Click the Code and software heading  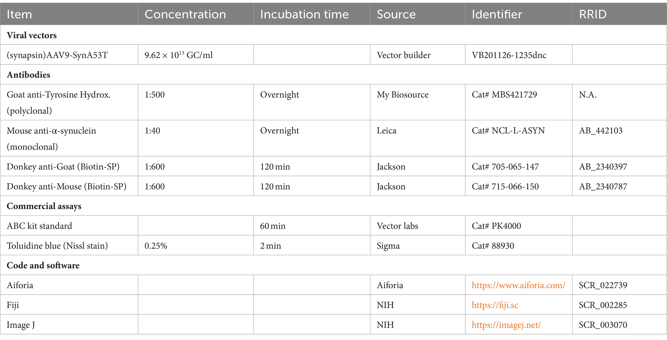(x=43, y=266)
